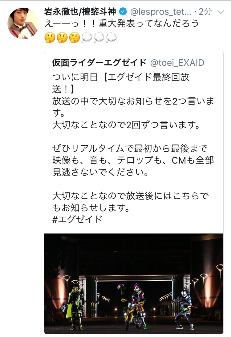This screenshot has height=337, width=231.
Task: Open quoted account 仮面ライダーエグゼイド name
Action: [99, 62]
